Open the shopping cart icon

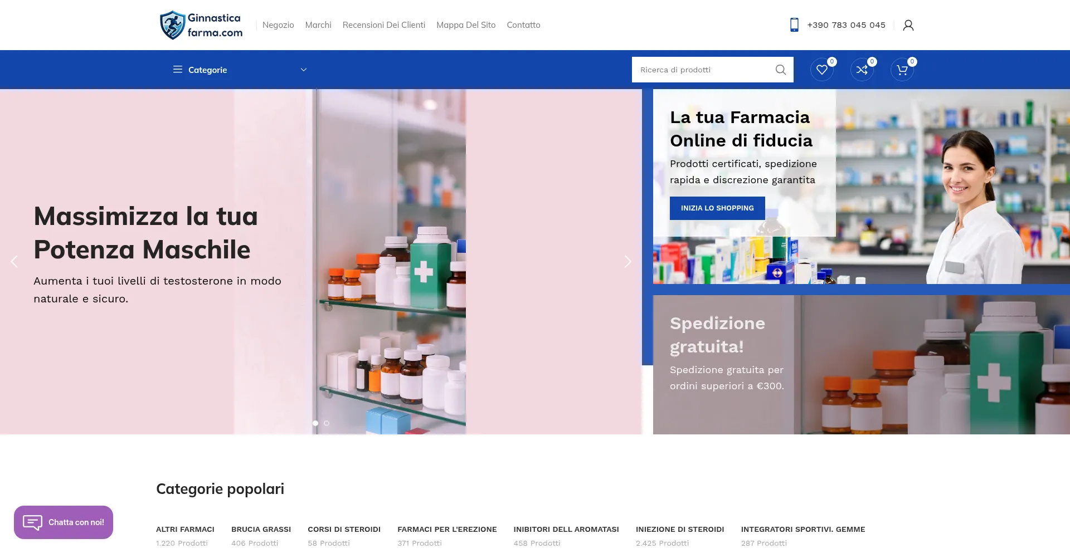pyautogui.click(x=902, y=70)
